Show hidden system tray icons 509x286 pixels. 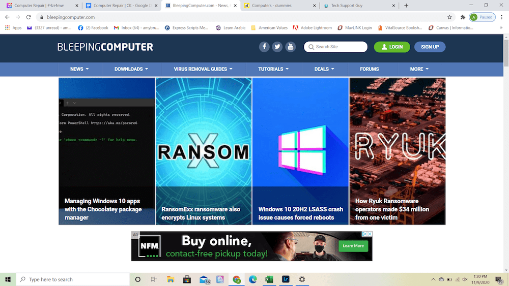click(433, 279)
